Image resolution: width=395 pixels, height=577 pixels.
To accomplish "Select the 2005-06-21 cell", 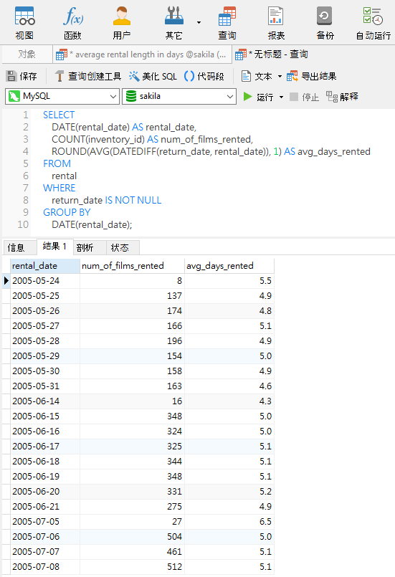I will pos(45,507).
